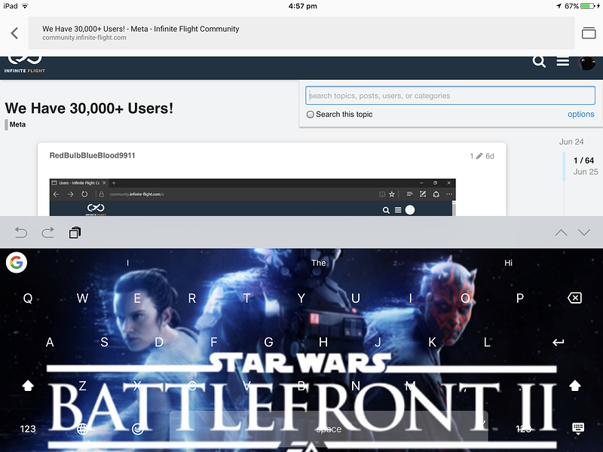Viewport: 603px width, 452px height.
Task: Go to next field with down chevron
Action: click(x=583, y=233)
